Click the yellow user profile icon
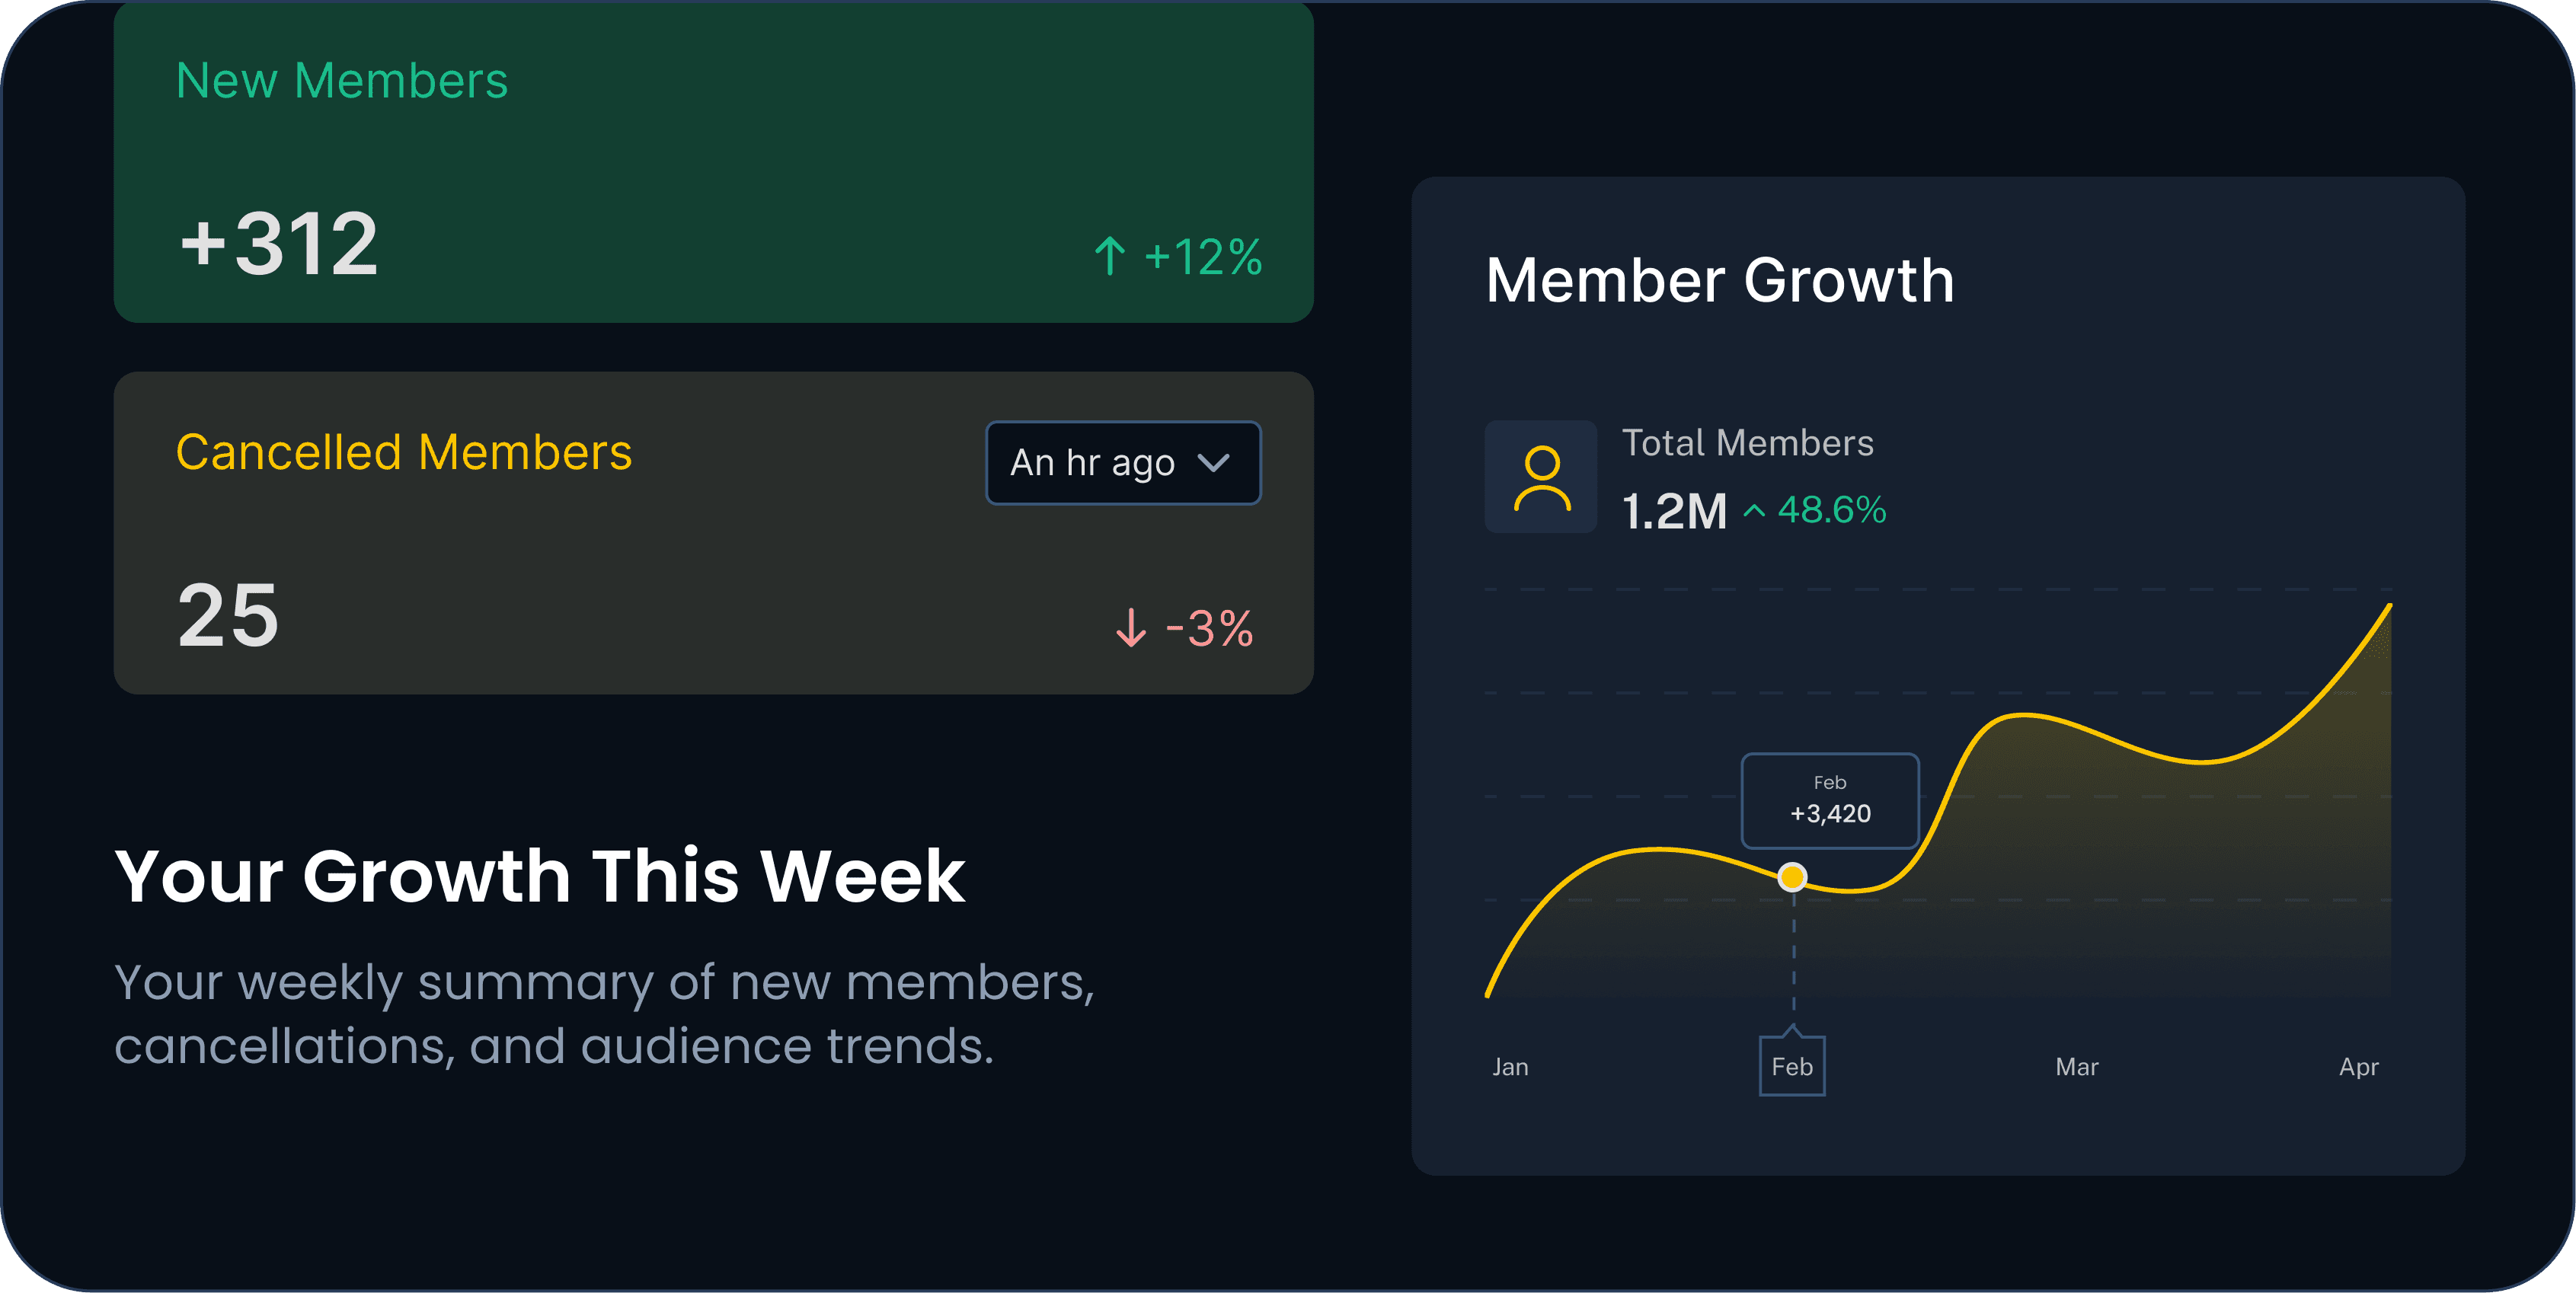Screen dimensions: 2576x1293 point(1541,477)
